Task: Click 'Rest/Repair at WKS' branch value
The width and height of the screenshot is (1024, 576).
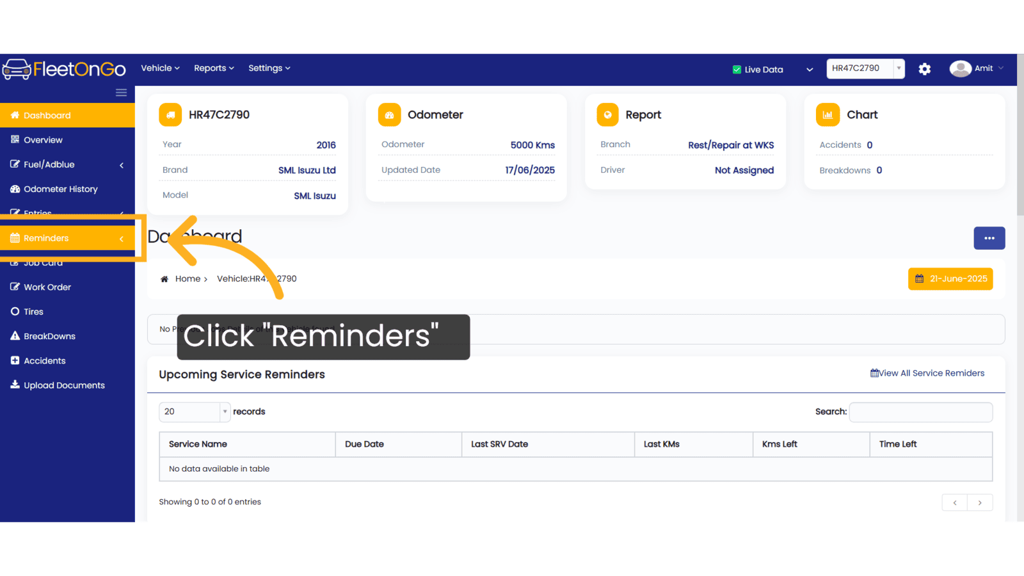Action: click(x=731, y=145)
